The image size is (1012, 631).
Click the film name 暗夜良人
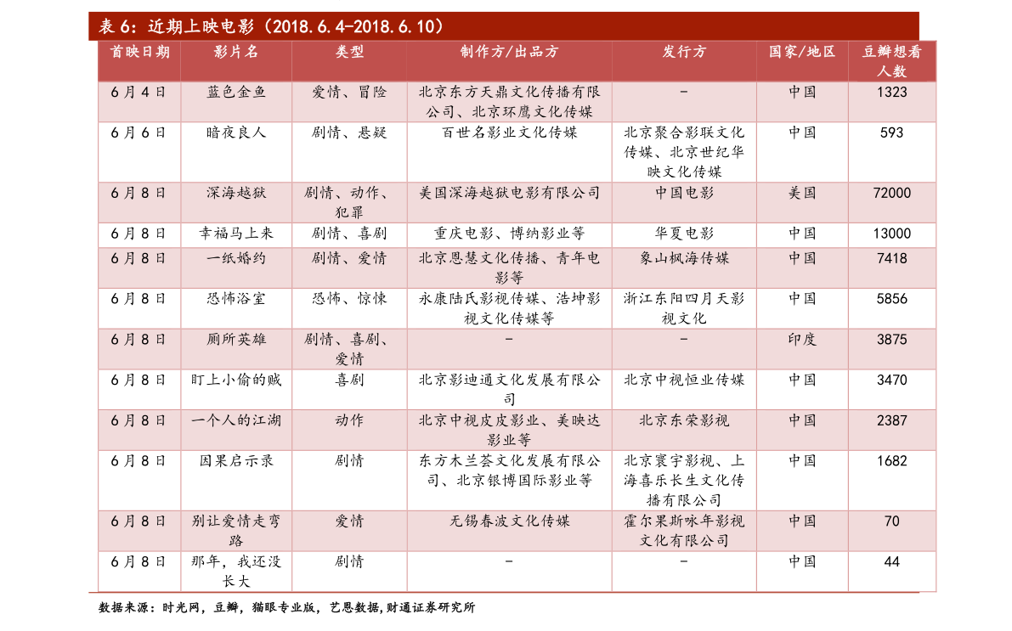(x=236, y=133)
